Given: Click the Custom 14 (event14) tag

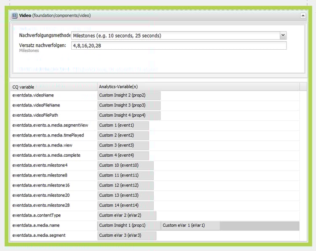Looking at the screenshot, I should (126, 206).
